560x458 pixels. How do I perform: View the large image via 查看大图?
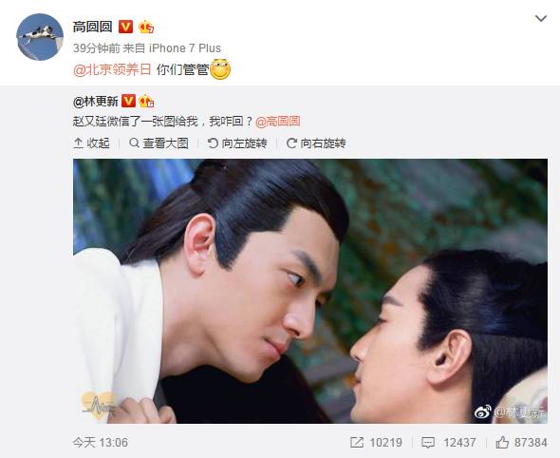click(x=159, y=143)
